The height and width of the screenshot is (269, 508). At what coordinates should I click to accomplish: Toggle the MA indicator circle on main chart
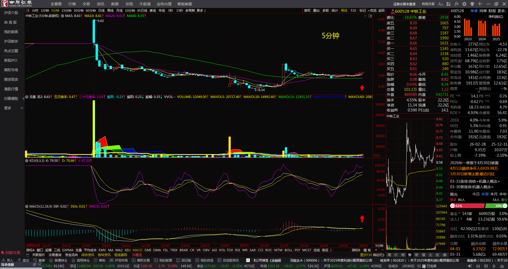[x=62, y=16]
